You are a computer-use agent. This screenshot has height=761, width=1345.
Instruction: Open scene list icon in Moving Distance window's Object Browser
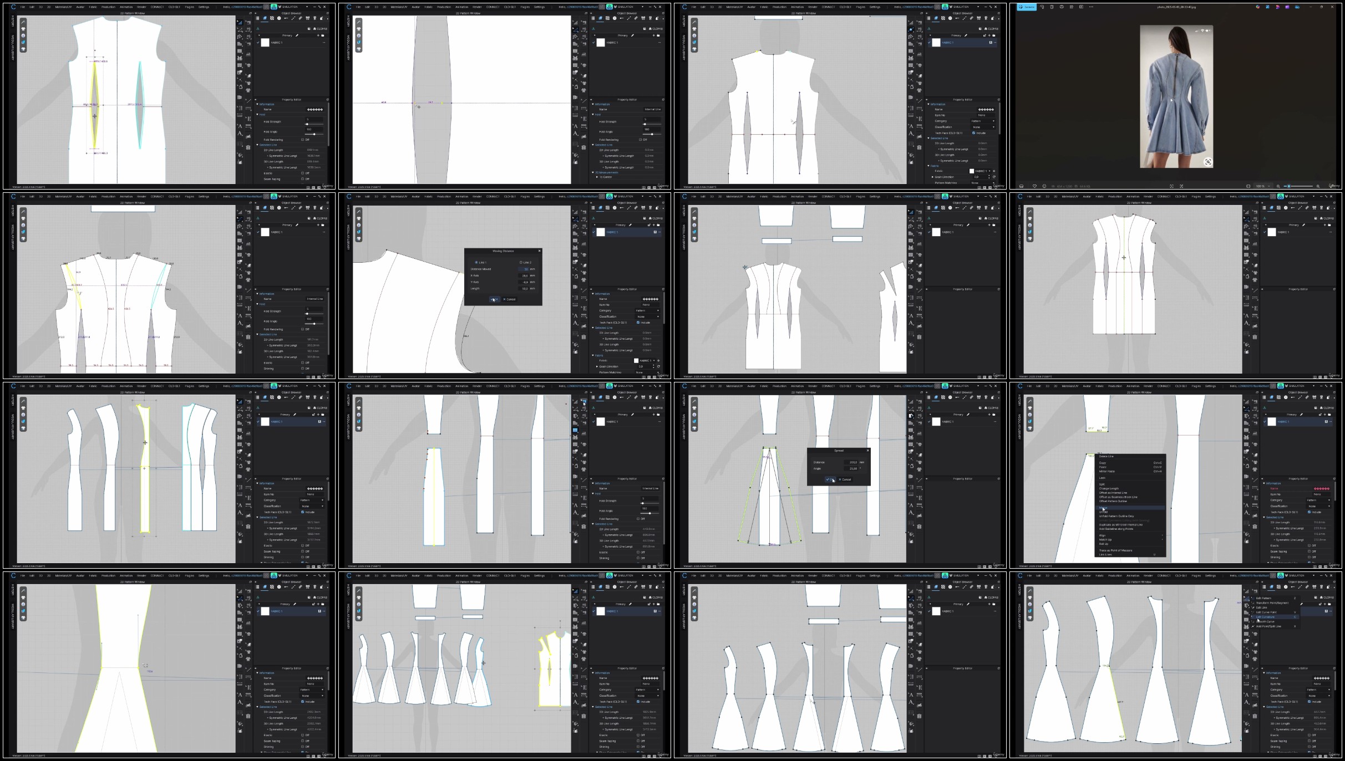593,208
